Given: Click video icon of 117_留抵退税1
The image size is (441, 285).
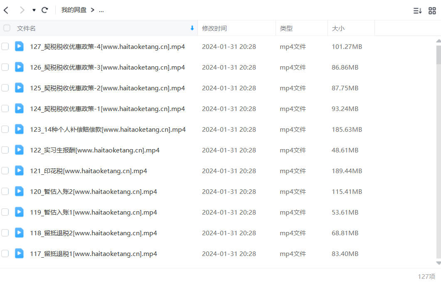Looking at the screenshot, I should [x=19, y=254].
